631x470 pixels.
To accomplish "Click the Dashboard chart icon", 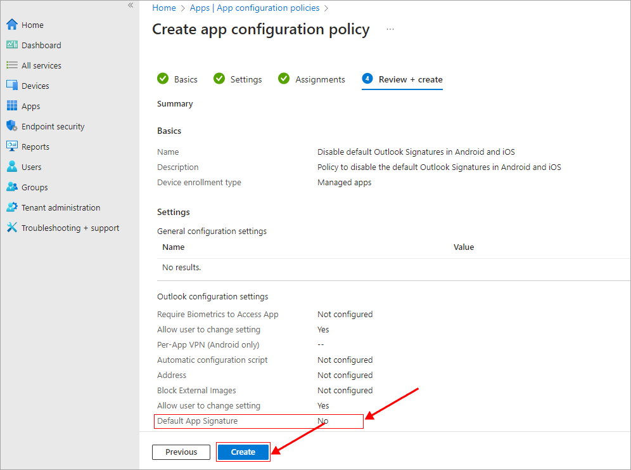I will click(x=12, y=44).
